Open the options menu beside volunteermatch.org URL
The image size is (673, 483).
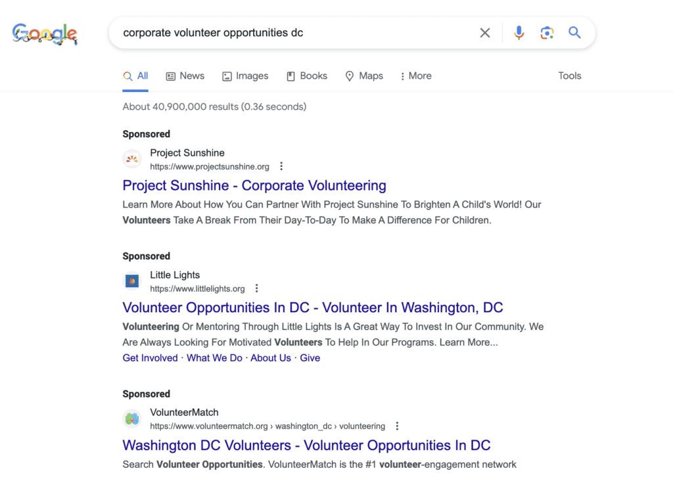pos(397,426)
